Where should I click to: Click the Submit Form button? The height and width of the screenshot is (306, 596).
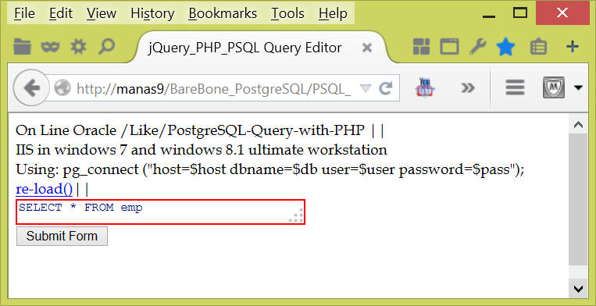62,237
